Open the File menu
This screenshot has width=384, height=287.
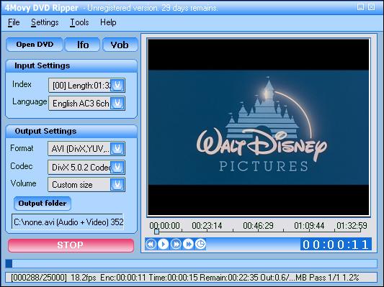coord(14,22)
